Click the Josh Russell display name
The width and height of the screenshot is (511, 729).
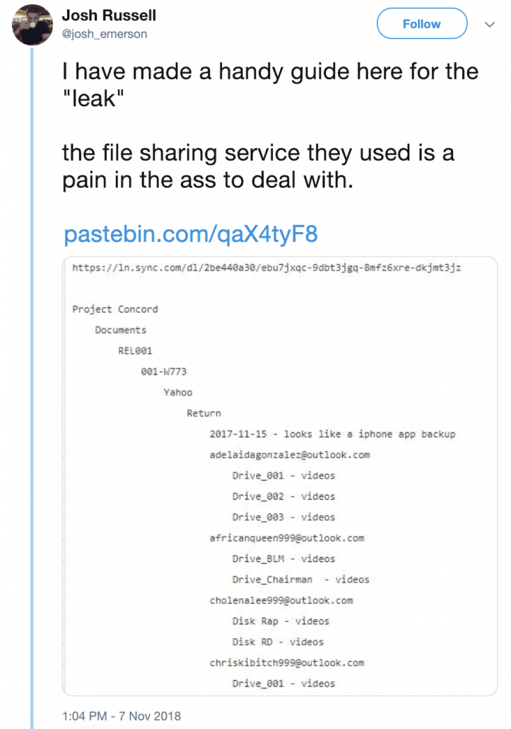pos(109,15)
